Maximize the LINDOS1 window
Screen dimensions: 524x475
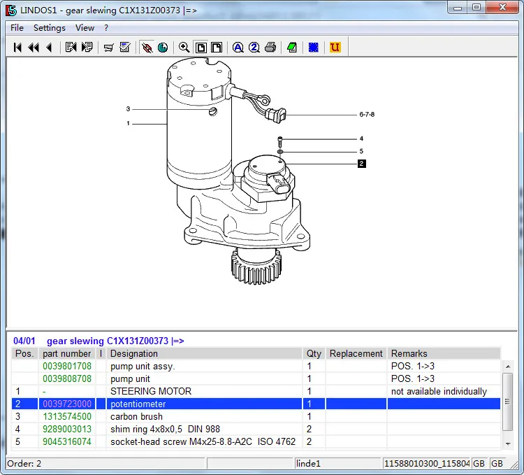[x=476, y=8]
